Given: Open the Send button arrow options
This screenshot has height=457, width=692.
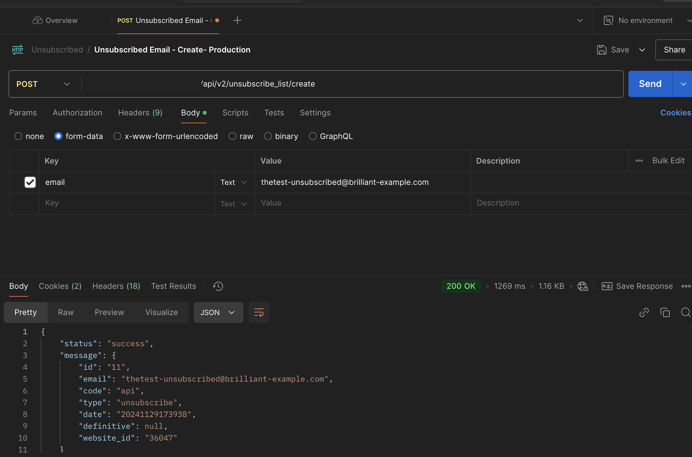Looking at the screenshot, I should tap(683, 84).
